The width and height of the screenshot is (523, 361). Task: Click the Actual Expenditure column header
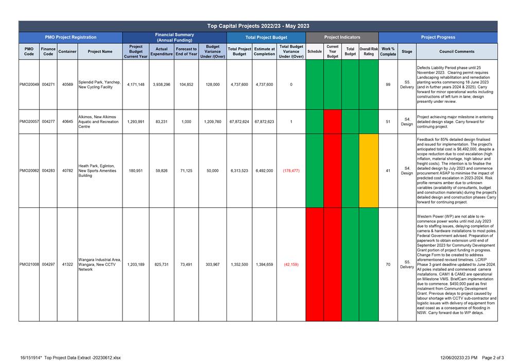pyautogui.click(x=162, y=51)
